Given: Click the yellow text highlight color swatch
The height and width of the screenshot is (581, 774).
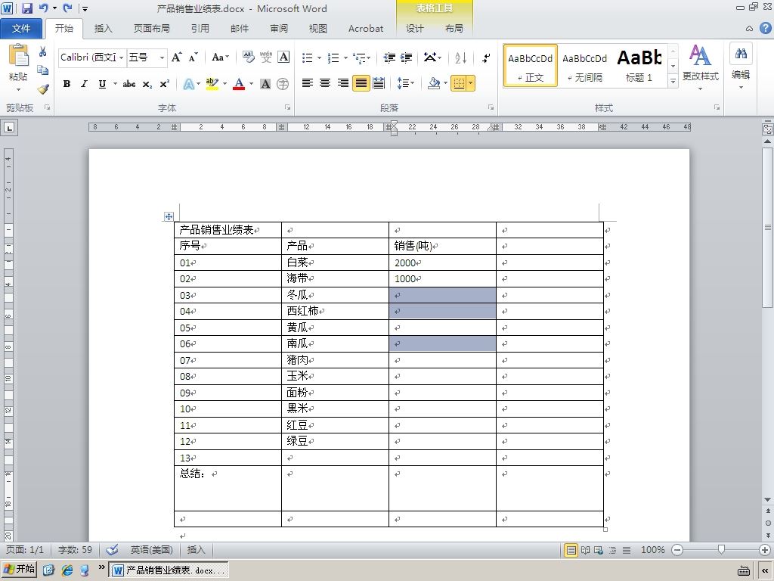Looking at the screenshot, I should click(x=212, y=84).
